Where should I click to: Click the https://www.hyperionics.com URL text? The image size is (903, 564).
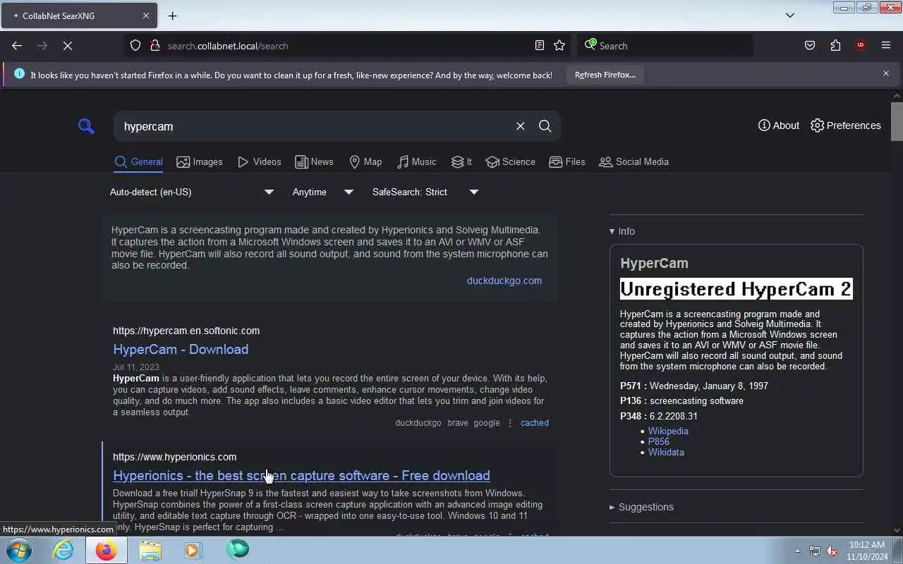174,457
